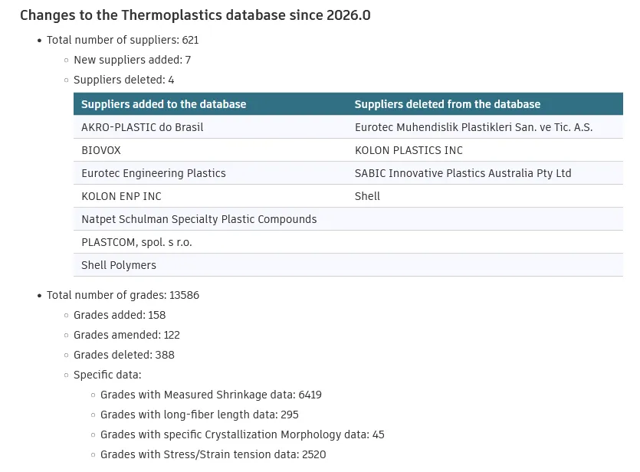640x472 pixels.
Task: Click 'Grades with Measured Shrinkage data' item
Action: pyautogui.click(x=211, y=395)
